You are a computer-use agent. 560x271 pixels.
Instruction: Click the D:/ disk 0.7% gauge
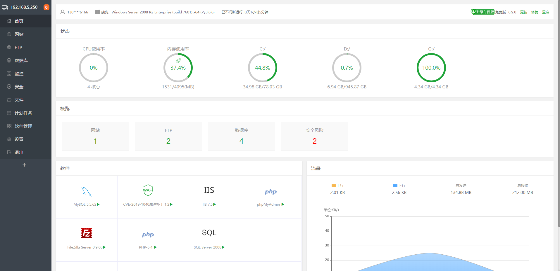(x=347, y=68)
